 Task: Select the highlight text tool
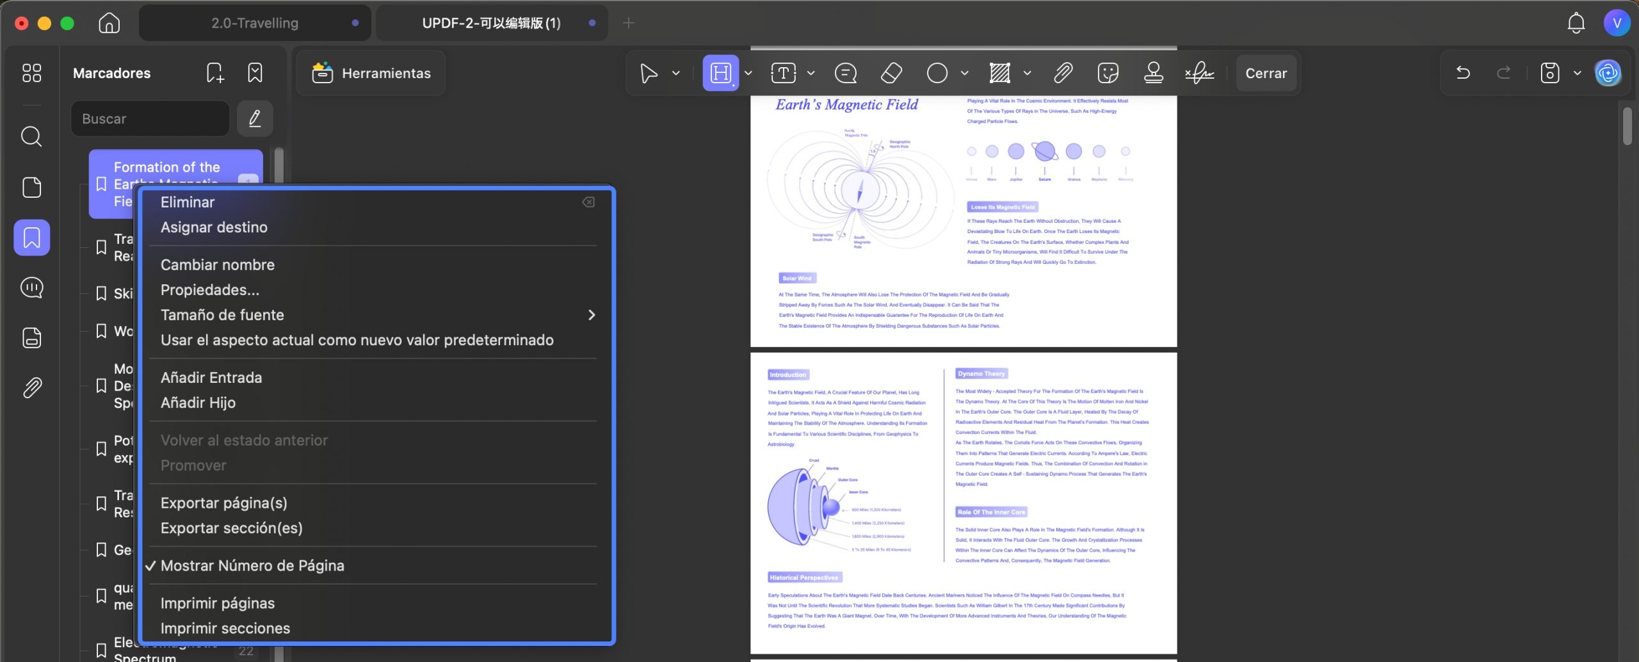(721, 73)
